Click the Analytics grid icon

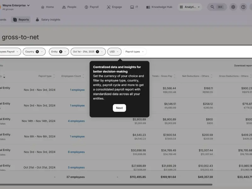[181, 7]
